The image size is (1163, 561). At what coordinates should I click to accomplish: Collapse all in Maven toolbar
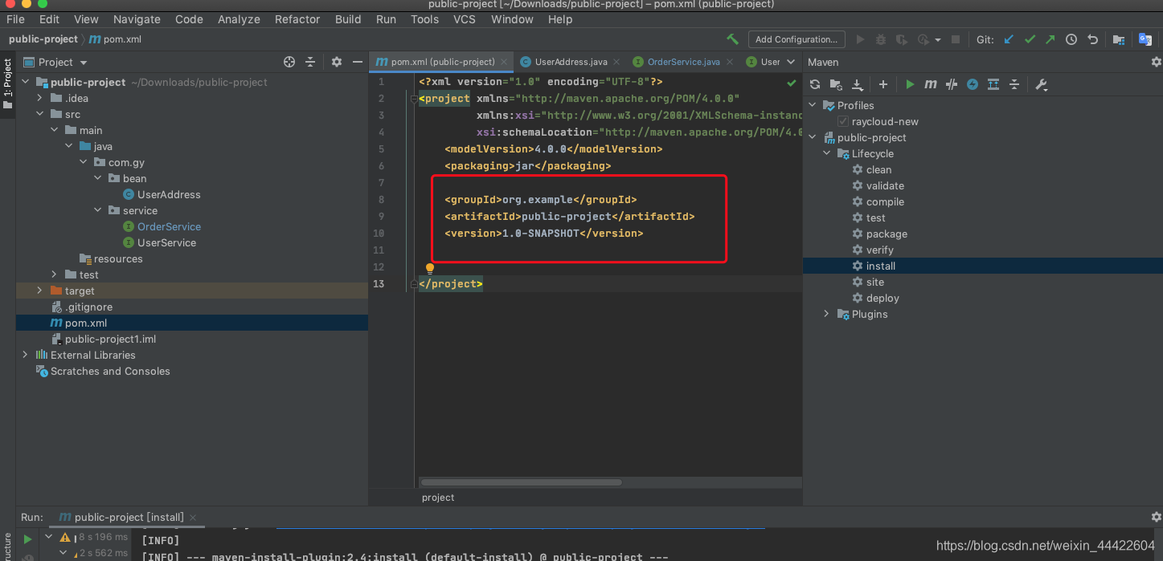point(1014,84)
